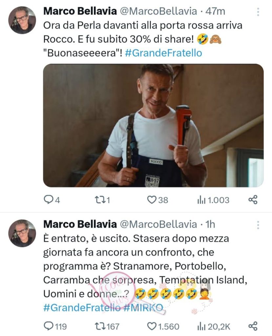Open #MIRKO hashtag link
Screen dimensions: 272x336
pos(143,308)
